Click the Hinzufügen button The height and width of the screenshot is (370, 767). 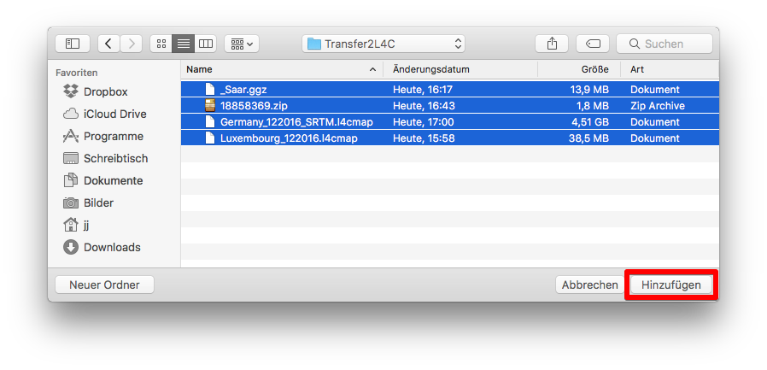point(670,285)
